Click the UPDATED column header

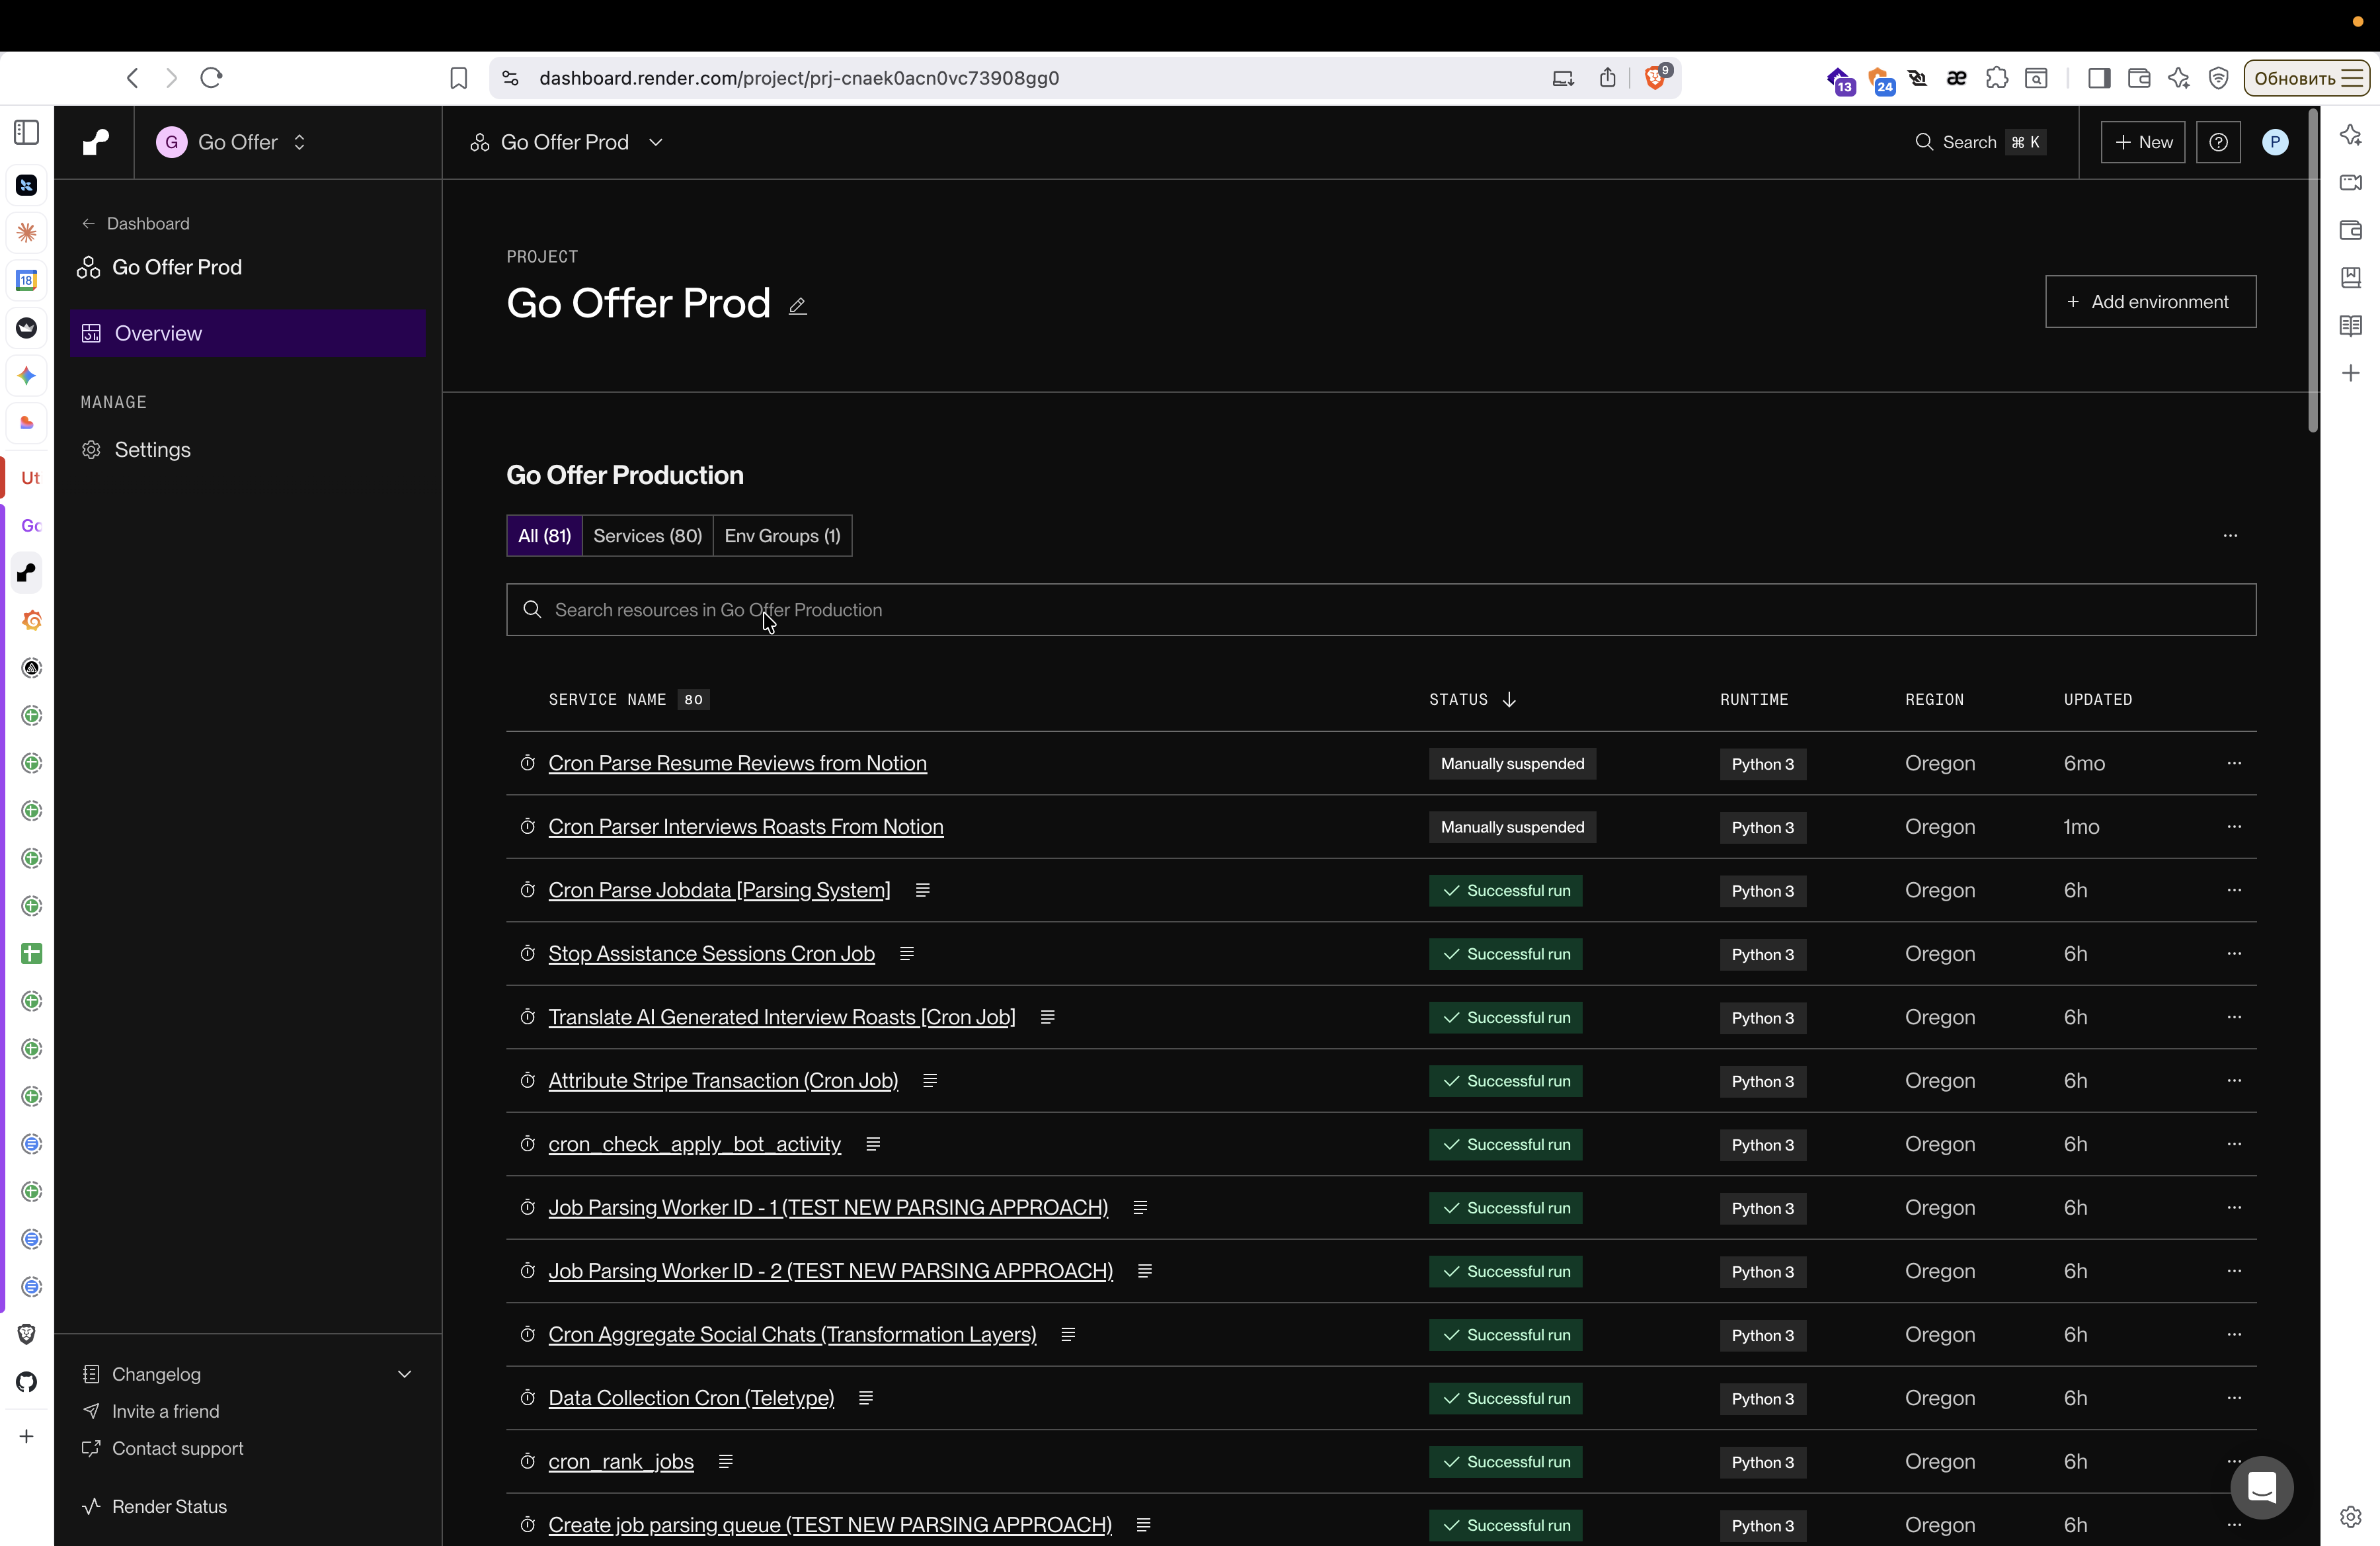(x=2098, y=699)
